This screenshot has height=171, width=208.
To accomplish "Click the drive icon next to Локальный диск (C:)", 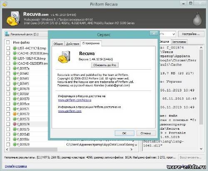I will tap(7, 34).
